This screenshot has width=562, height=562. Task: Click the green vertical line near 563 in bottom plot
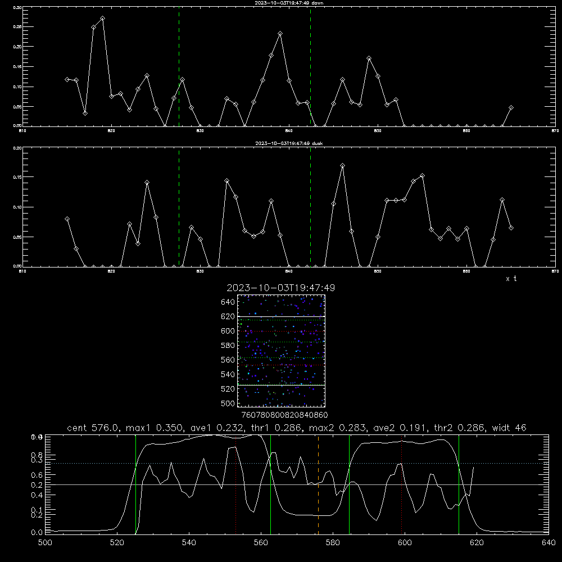coord(271,484)
